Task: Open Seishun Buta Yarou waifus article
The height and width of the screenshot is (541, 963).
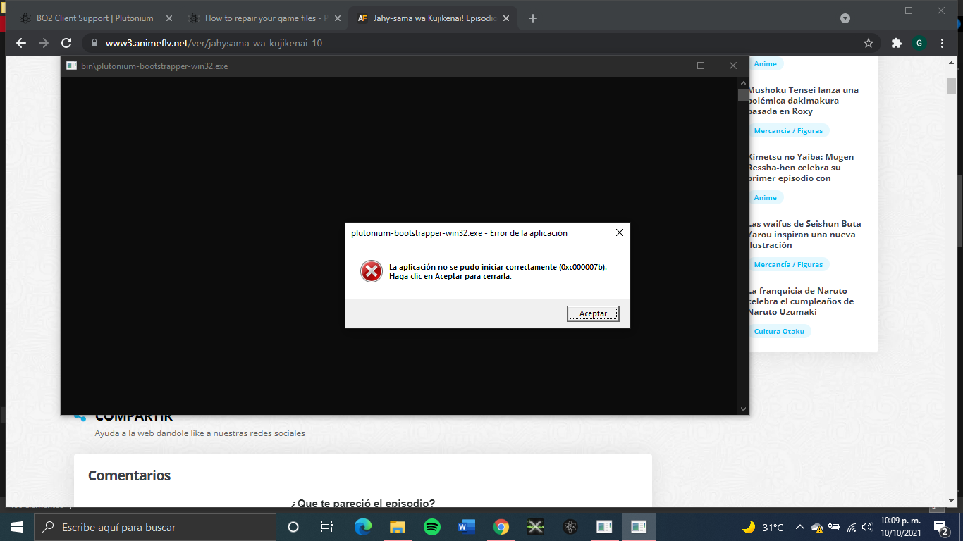Action: point(804,235)
